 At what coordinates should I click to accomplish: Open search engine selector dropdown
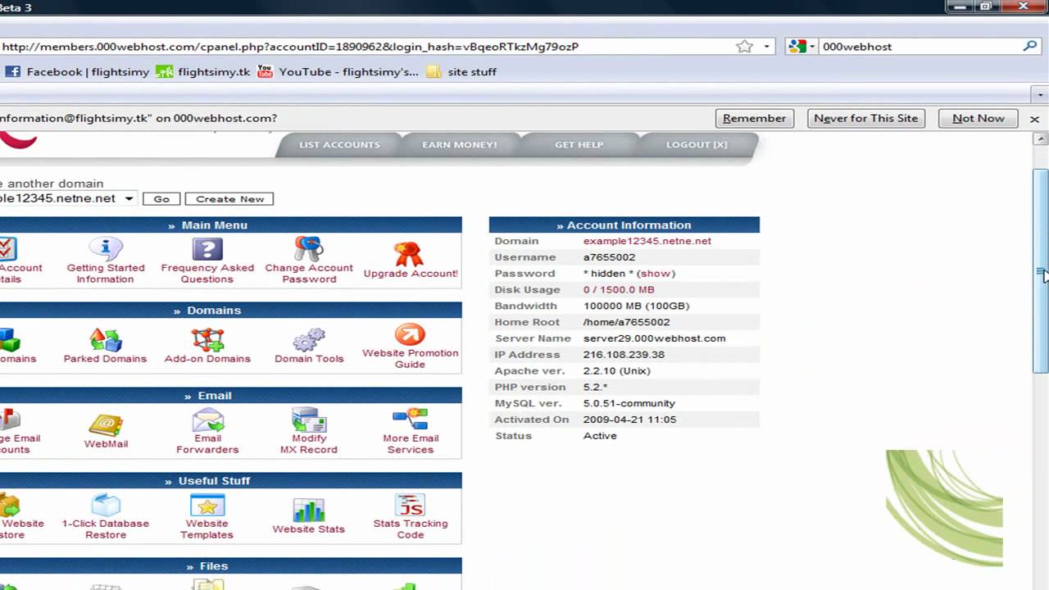tap(802, 47)
